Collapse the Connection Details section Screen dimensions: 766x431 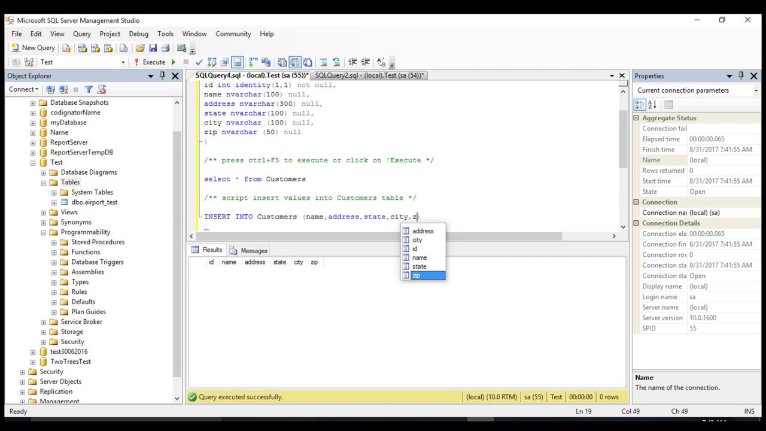pyautogui.click(x=637, y=223)
